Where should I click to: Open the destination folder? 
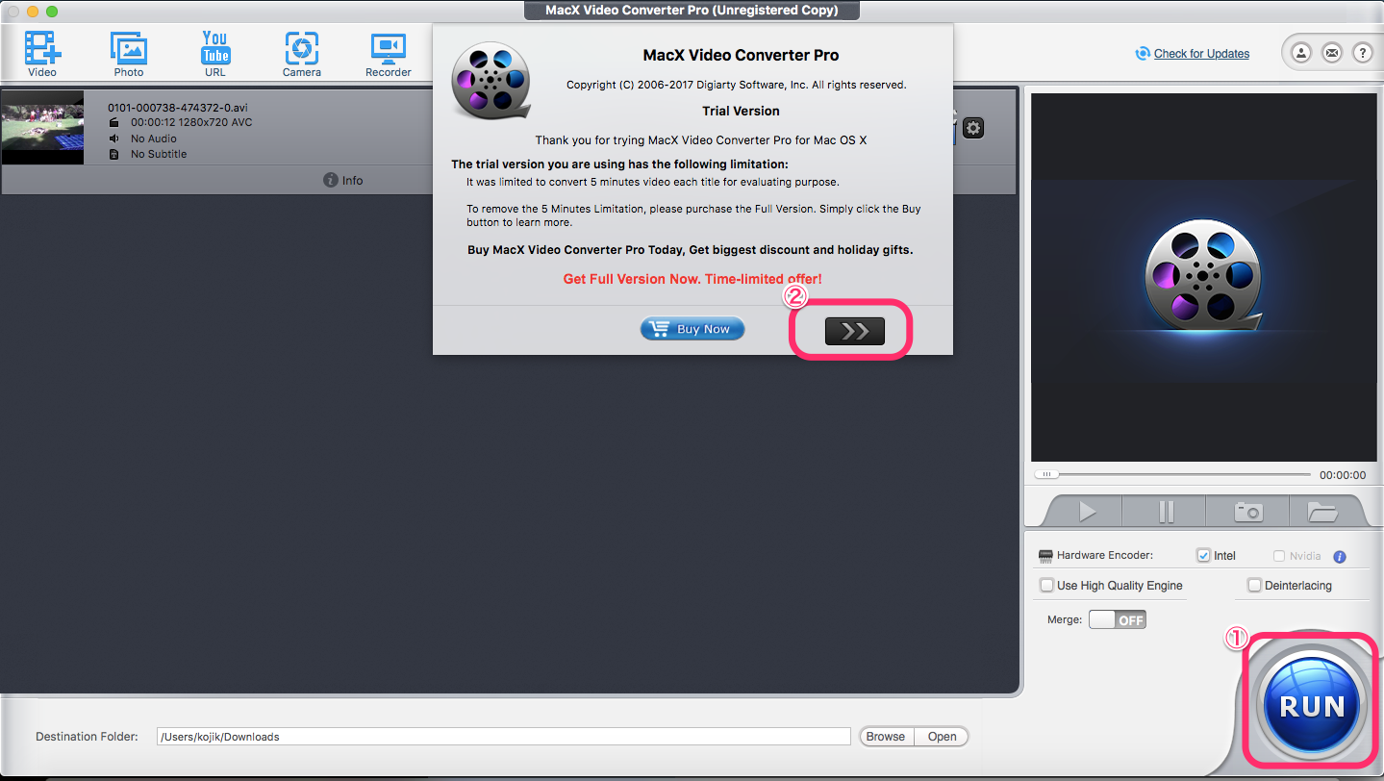pos(942,737)
